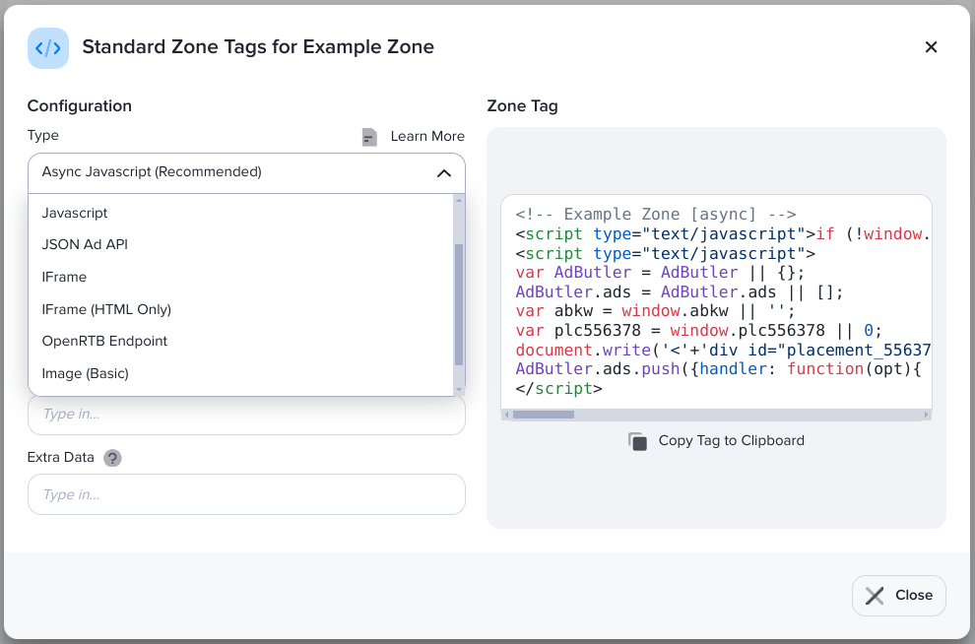Viewport: 975px width, 644px height.
Task: Click the 'var abkw' code line
Action: pyautogui.click(x=655, y=311)
